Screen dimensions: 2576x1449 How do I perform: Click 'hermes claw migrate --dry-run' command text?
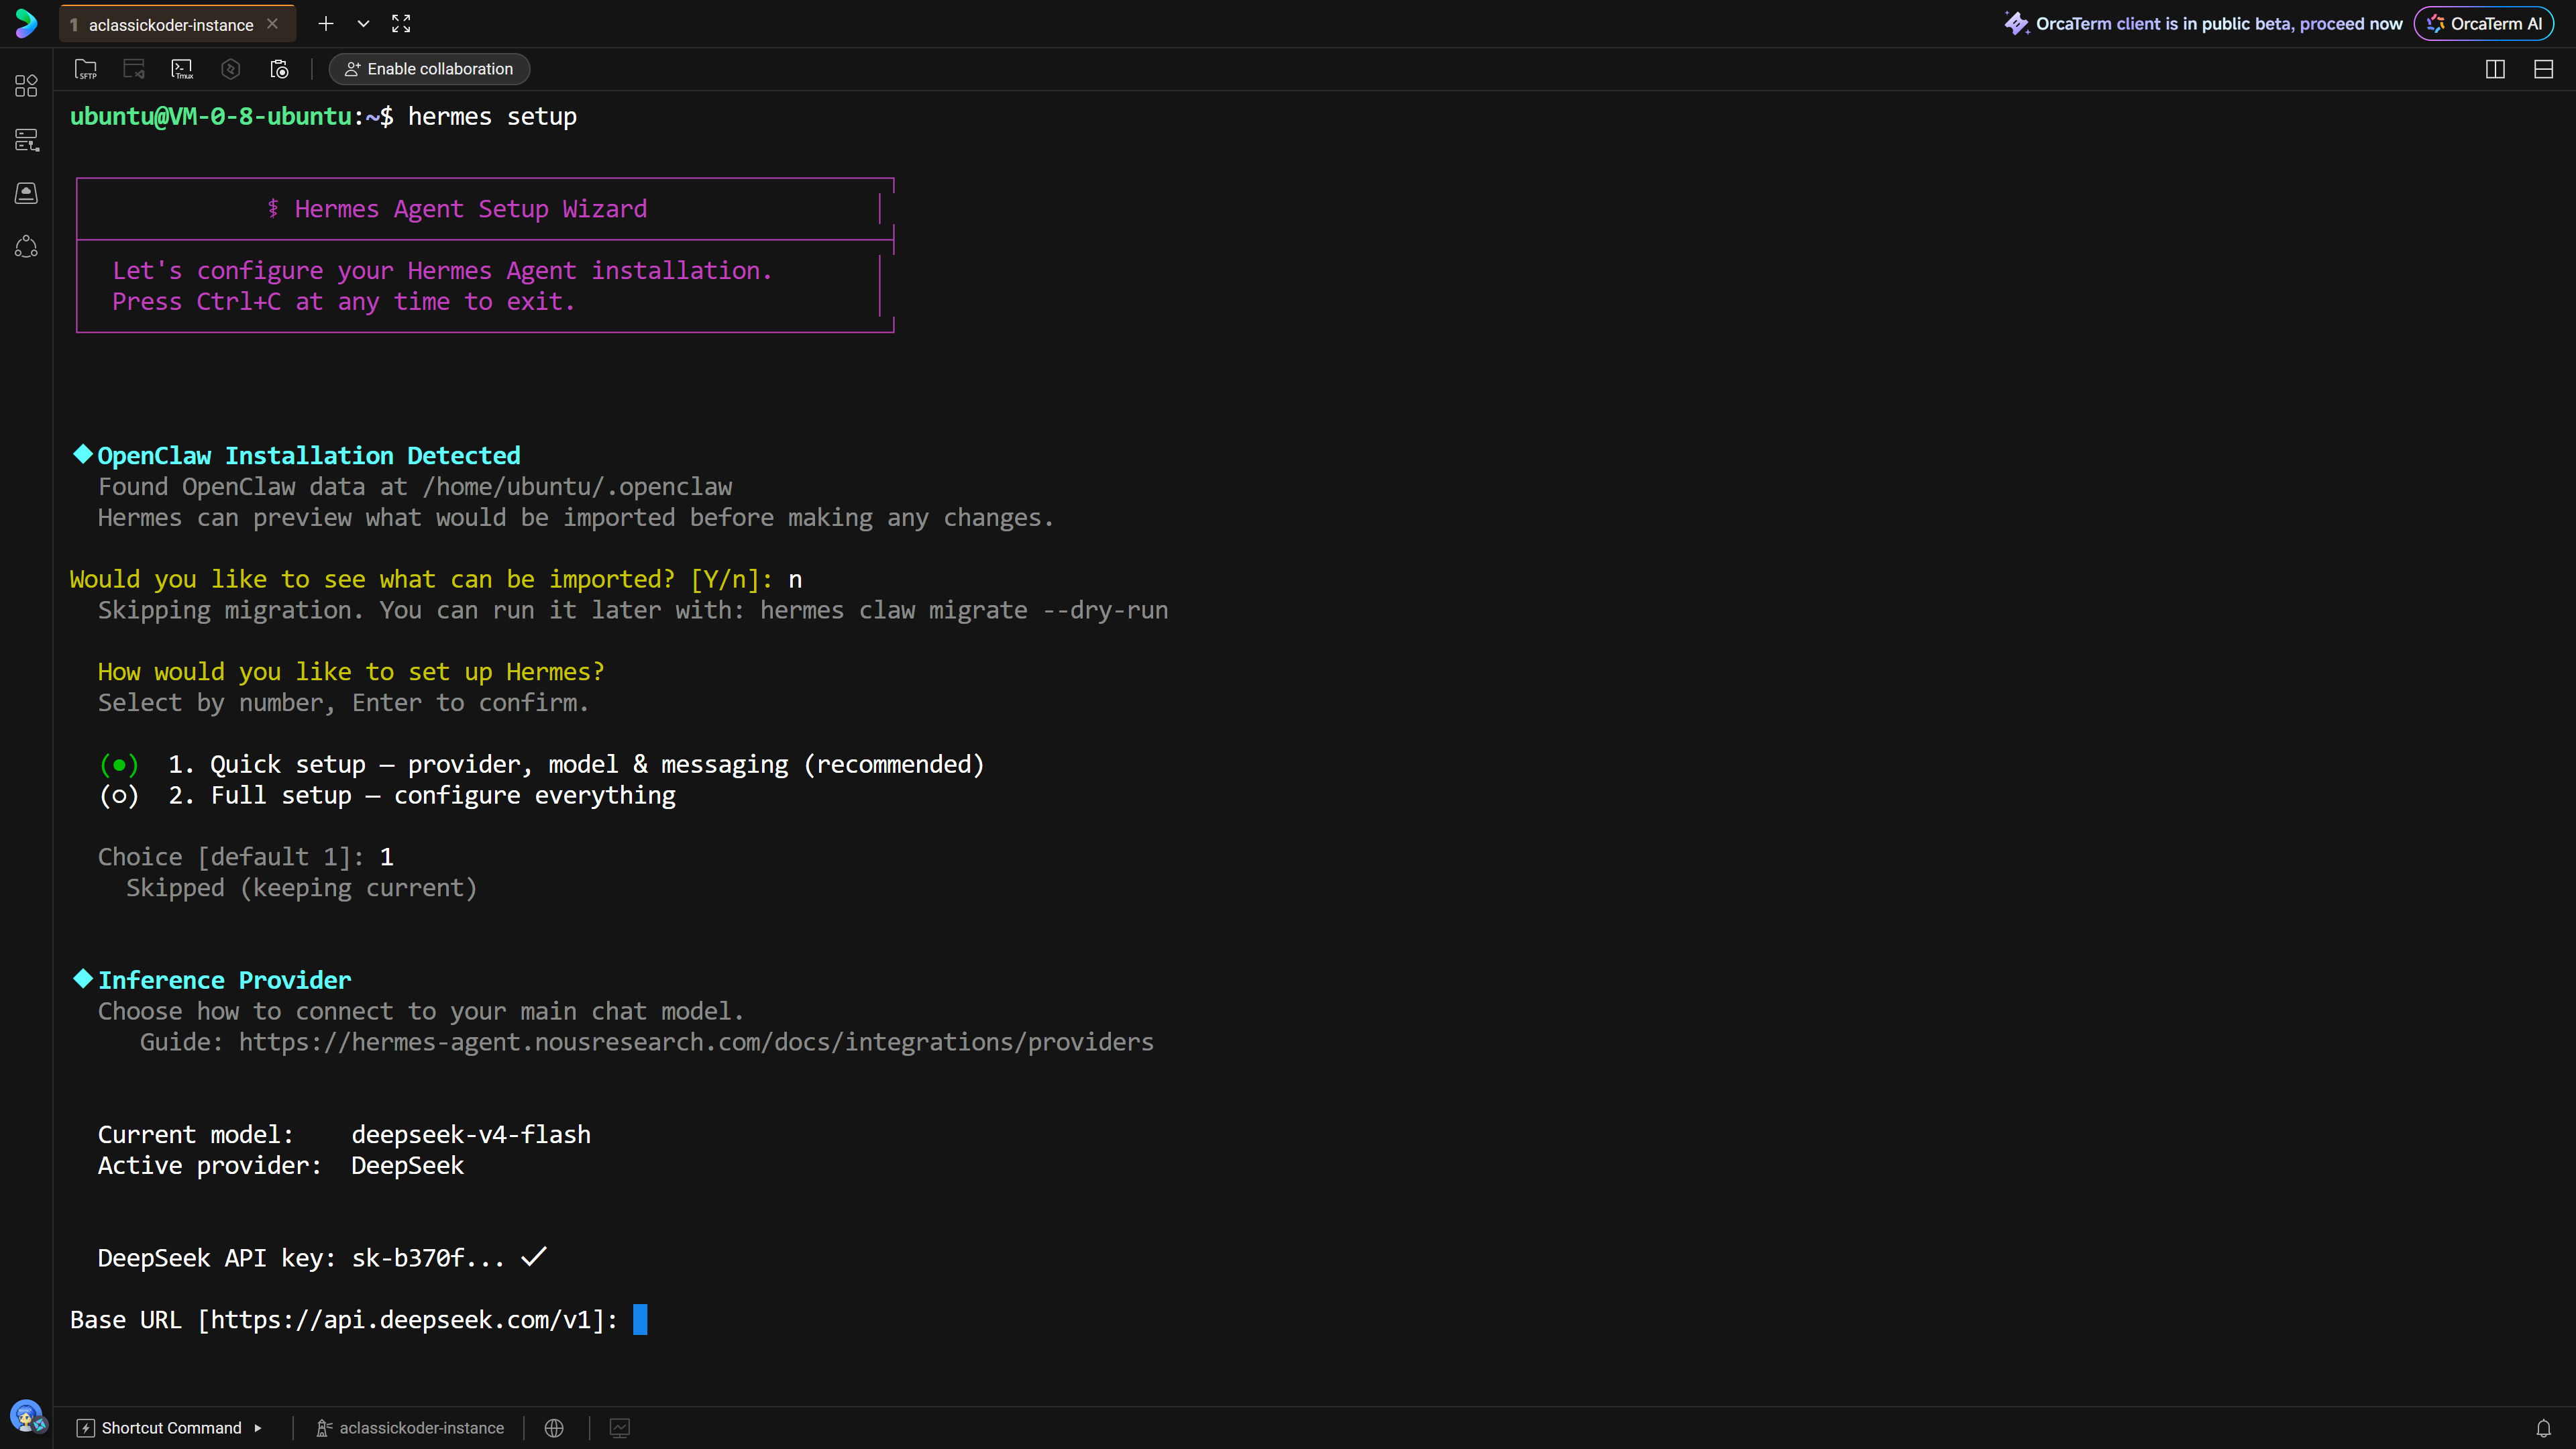point(964,610)
